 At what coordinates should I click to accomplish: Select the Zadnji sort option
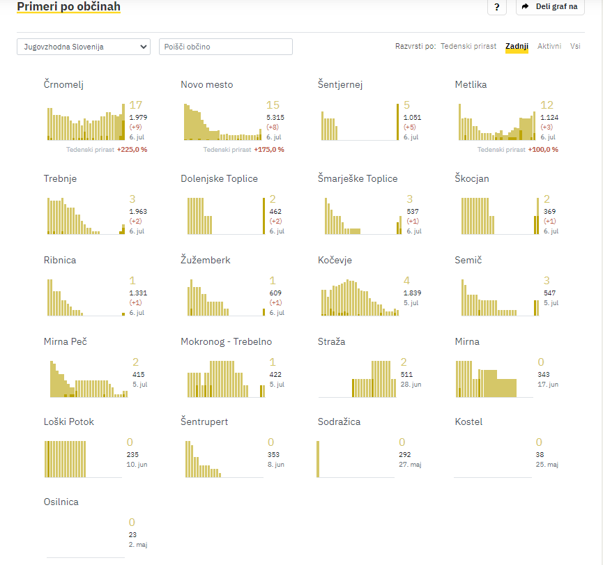tap(517, 46)
